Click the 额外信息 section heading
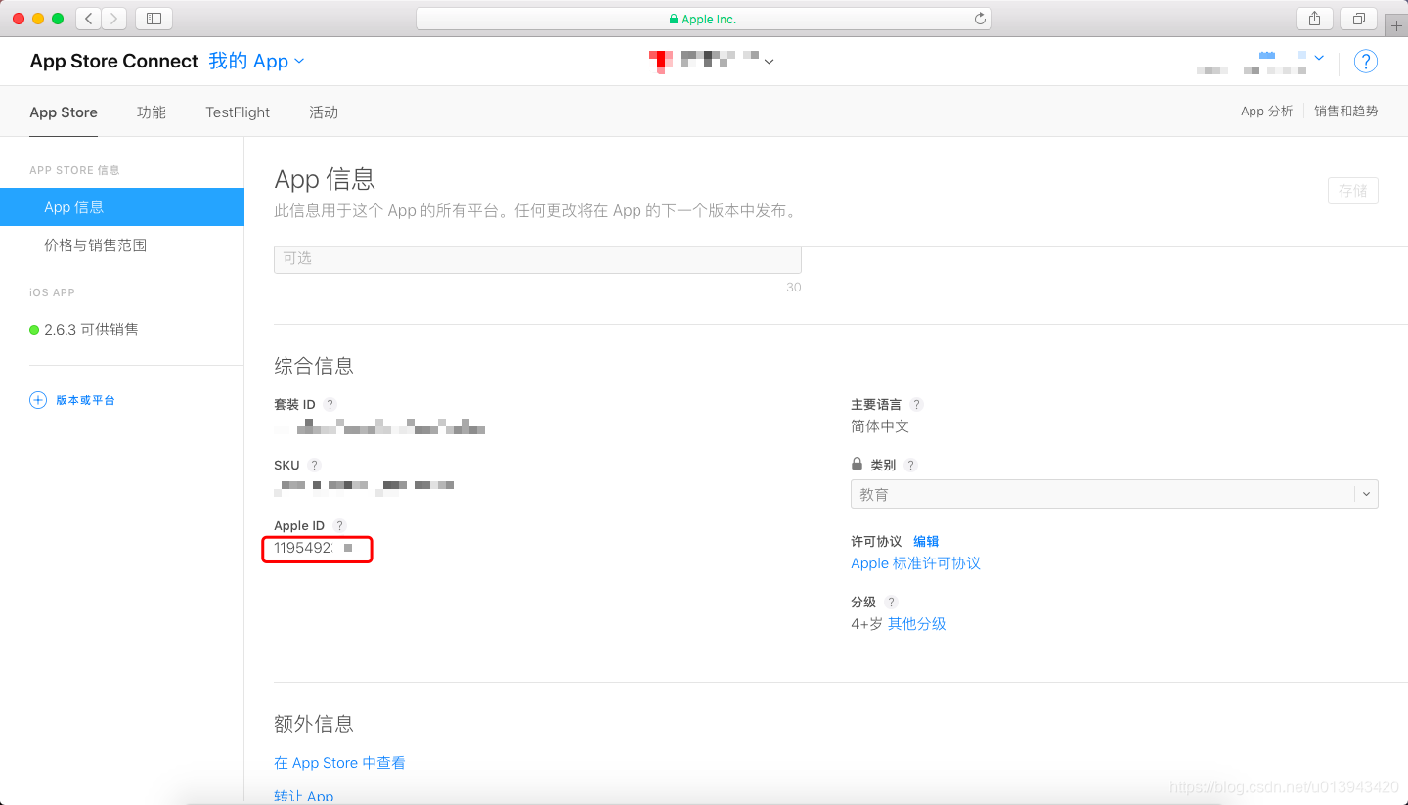The width and height of the screenshot is (1408, 805). [x=314, y=724]
